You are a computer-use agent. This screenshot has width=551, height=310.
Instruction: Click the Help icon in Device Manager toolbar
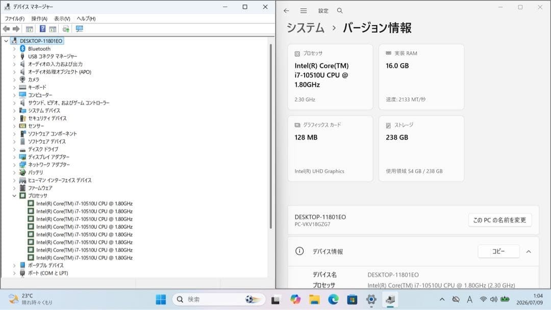pos(42,29)
